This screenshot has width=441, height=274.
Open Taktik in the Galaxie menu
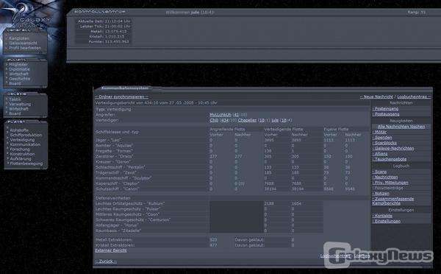coord(15,99)
